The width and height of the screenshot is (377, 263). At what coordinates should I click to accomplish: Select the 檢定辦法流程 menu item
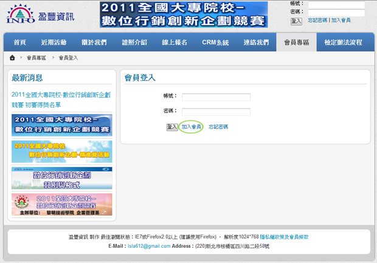tap(343, 43)
